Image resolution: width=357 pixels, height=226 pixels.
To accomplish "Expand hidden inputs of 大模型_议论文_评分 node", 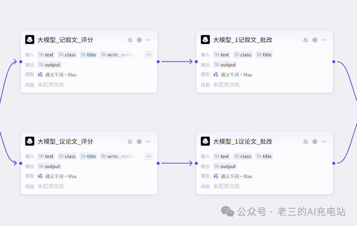I will click(x=148, y=156).
